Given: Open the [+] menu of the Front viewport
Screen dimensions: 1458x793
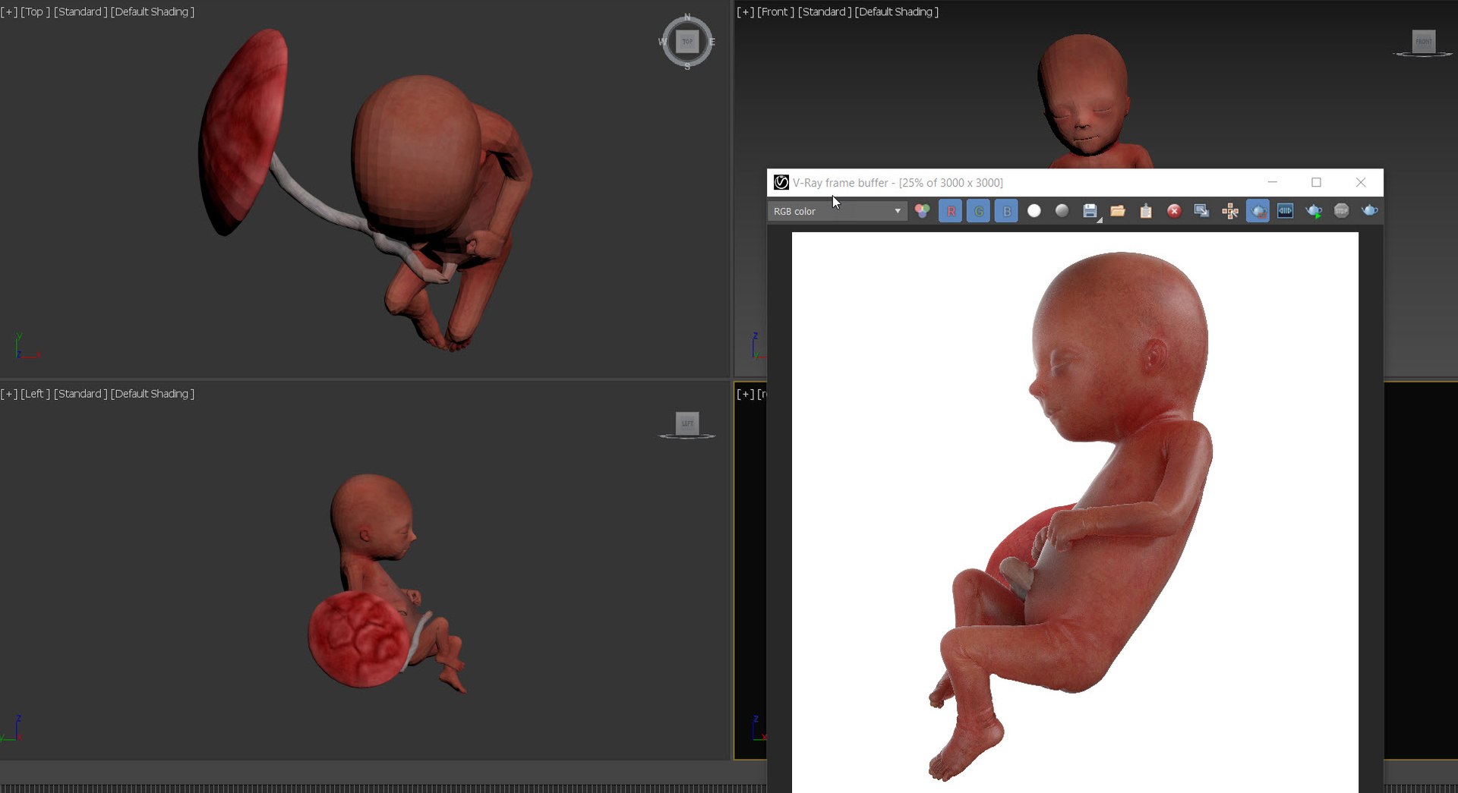Looking at the screenshot, I should click(x=746, y=12).
